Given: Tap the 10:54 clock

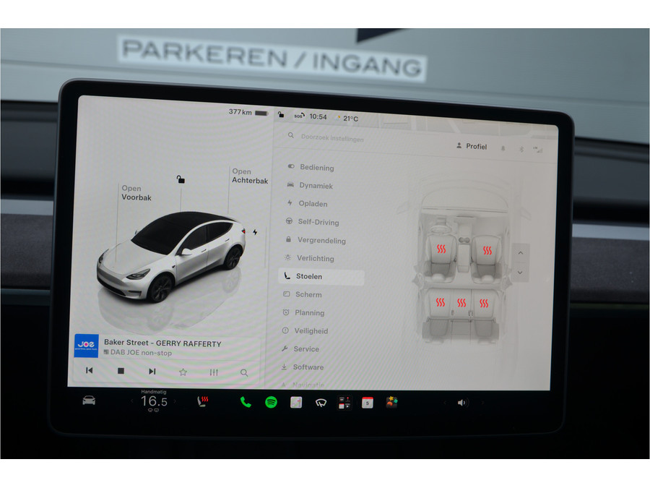Looking at the screenshot, I should pos(318,116).
